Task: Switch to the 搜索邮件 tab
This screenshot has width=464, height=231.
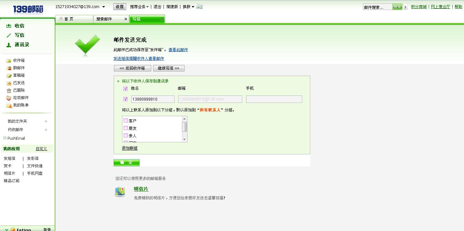Action: tap(111, 19)
